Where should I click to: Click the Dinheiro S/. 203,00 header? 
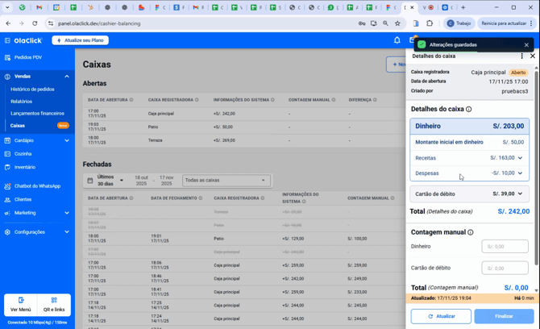pyautogui.click(x=469, y=126)
